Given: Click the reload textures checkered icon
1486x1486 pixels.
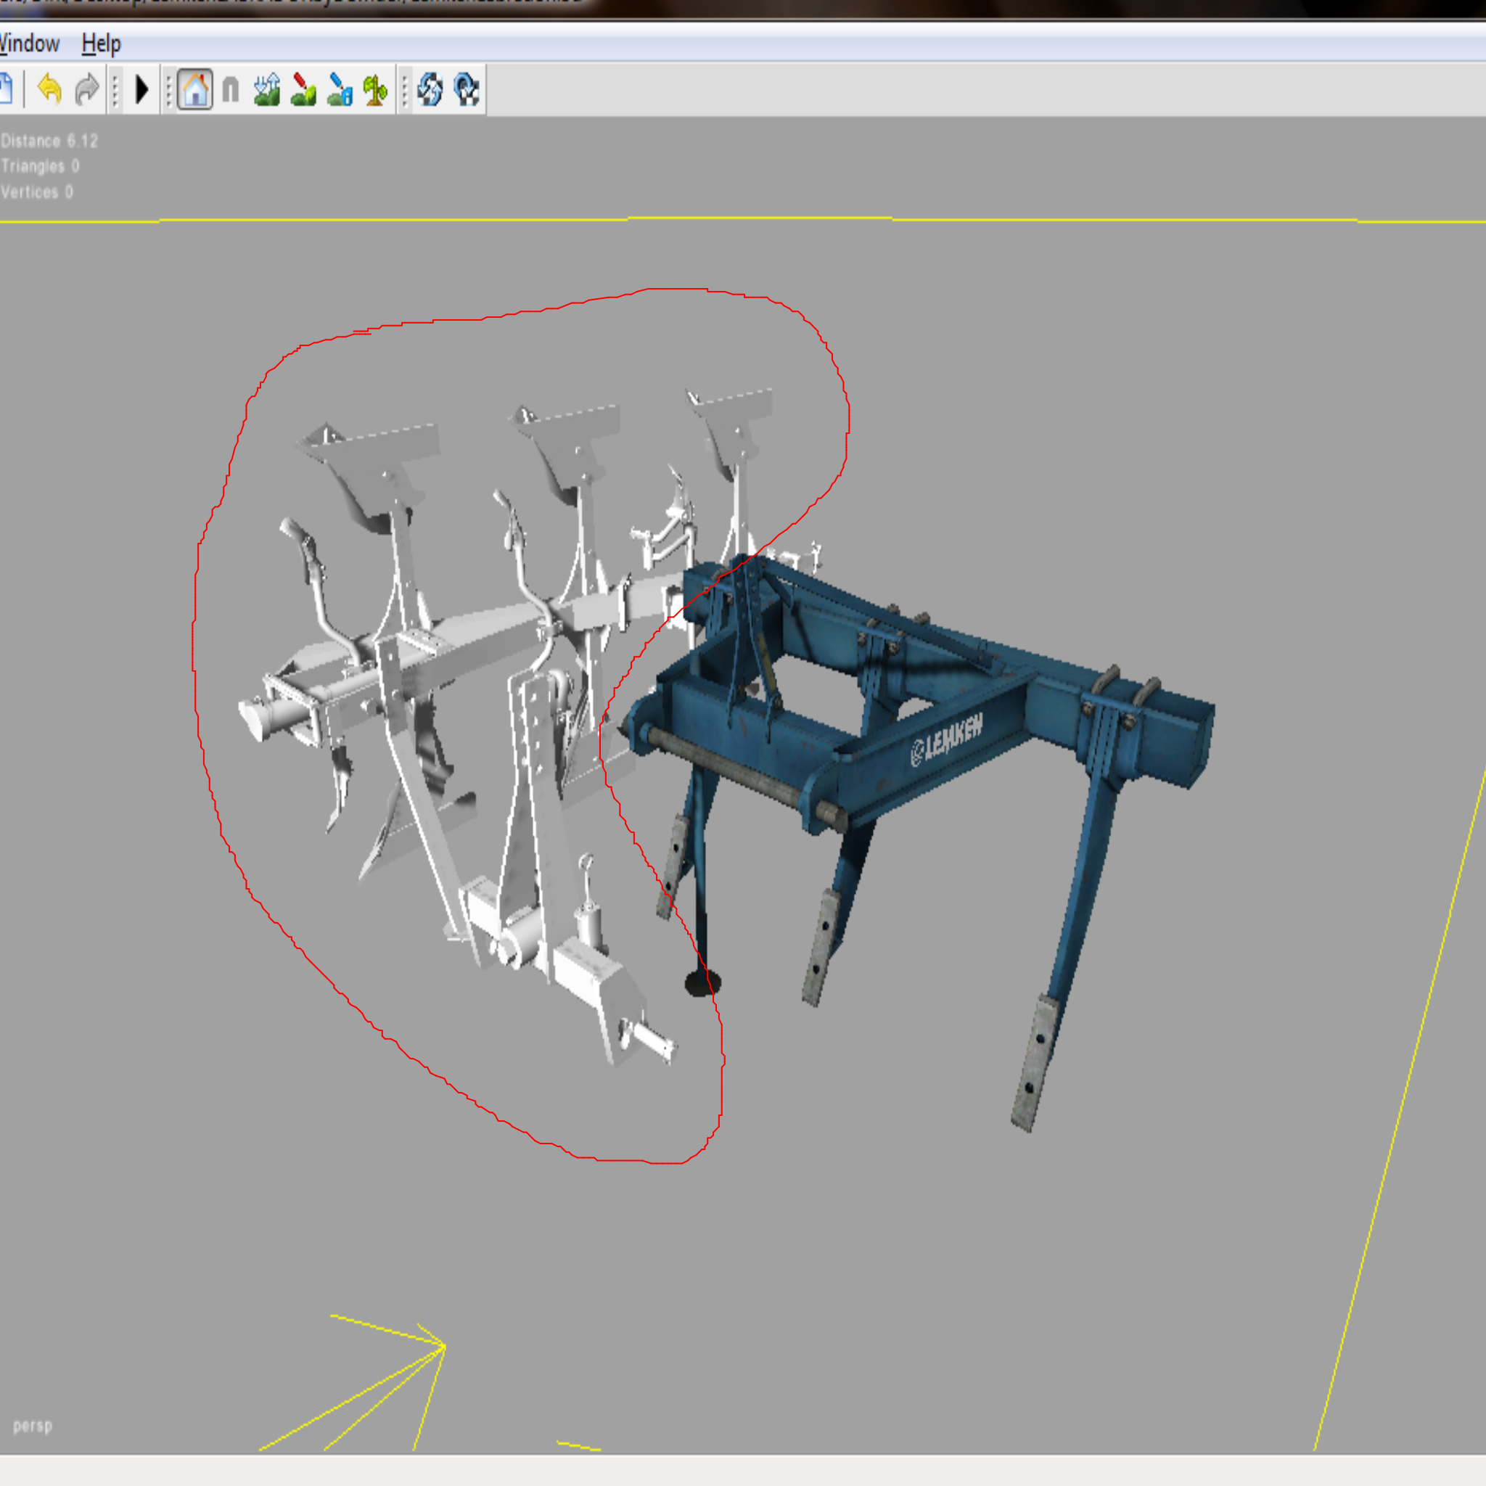Looking at the screenshot, I should (x=430, y=90).
